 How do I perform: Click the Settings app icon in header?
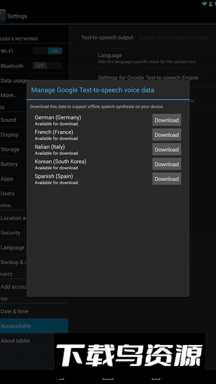(x=2, y=16)
